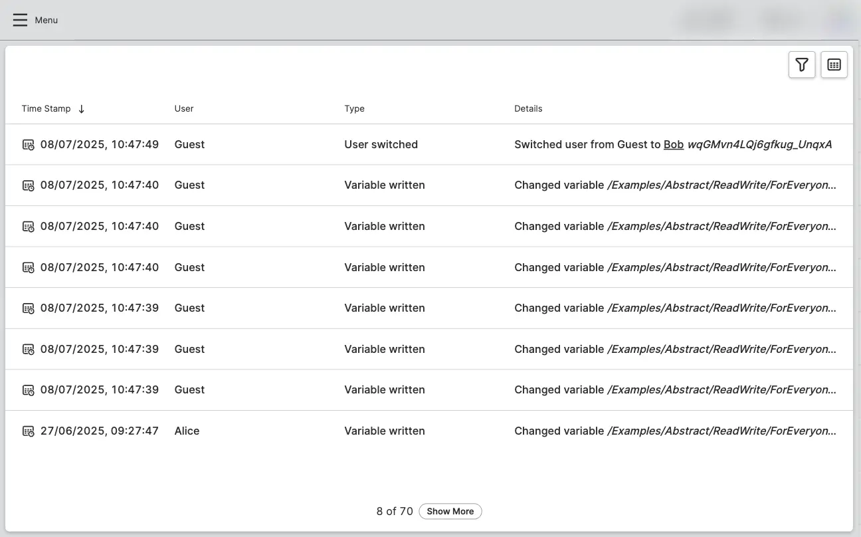Open the hamburger Menu icon
861x537 pixels.
pyautogui.click(x=20, y=20)
